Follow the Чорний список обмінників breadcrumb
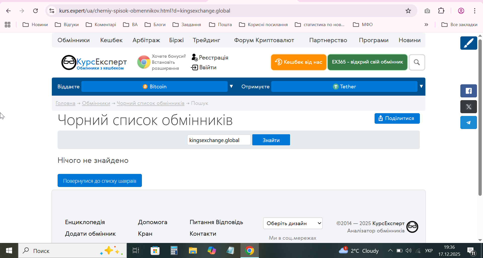 point(150,103)
